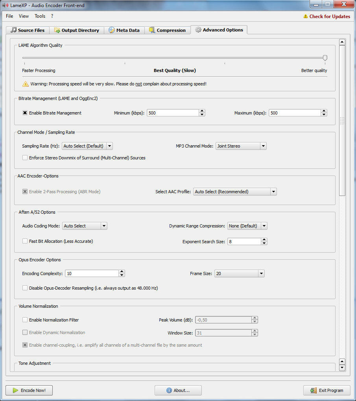356x401 pixels.
Task: Enable Enforce Stereo Downmix of Surround Sources
Action: pyautogui.click(x=25, y=158)
